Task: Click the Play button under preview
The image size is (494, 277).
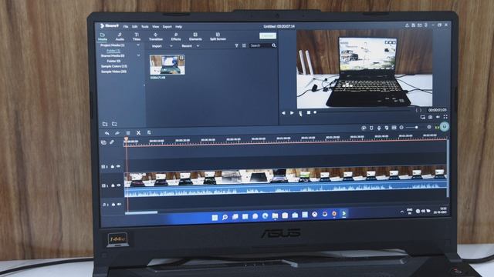Action: [x=292, y=113]
